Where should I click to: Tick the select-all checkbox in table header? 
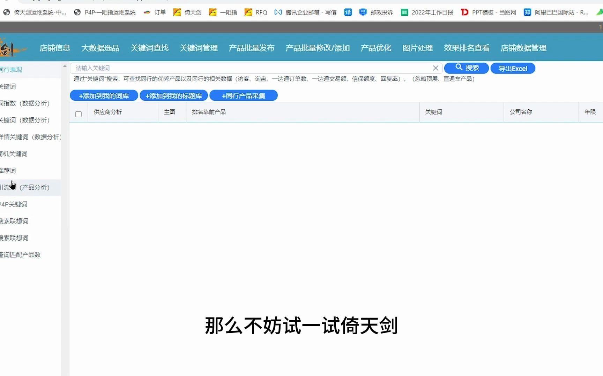[79, 114]
